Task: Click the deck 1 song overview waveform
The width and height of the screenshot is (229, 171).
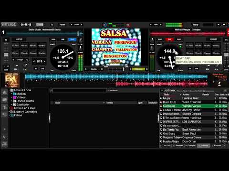Action: tap(44, 34)
